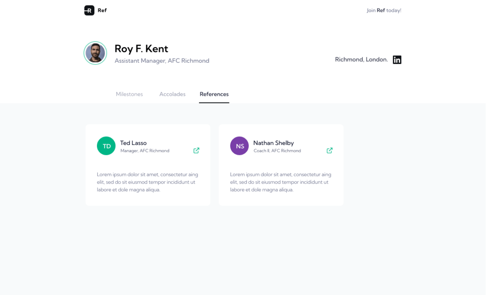Switch to the Milestones tab

(129, 94)
